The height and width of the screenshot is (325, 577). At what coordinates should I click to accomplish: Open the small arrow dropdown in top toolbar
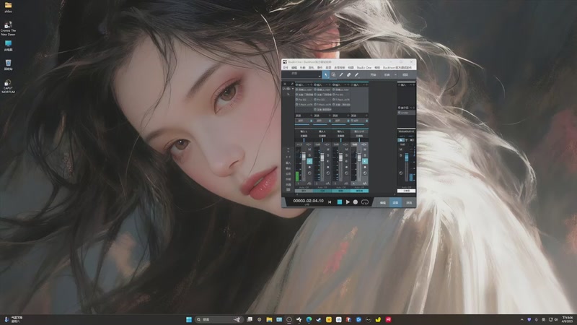click(x=395, y=75)
